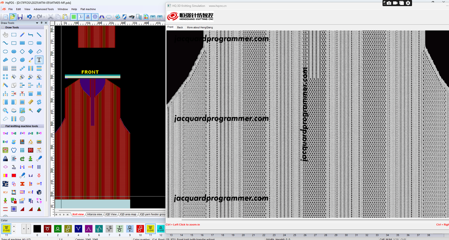449x240 pixels.
Task: Pick the pencil freehand draw tool
Action: coord(22,35)
